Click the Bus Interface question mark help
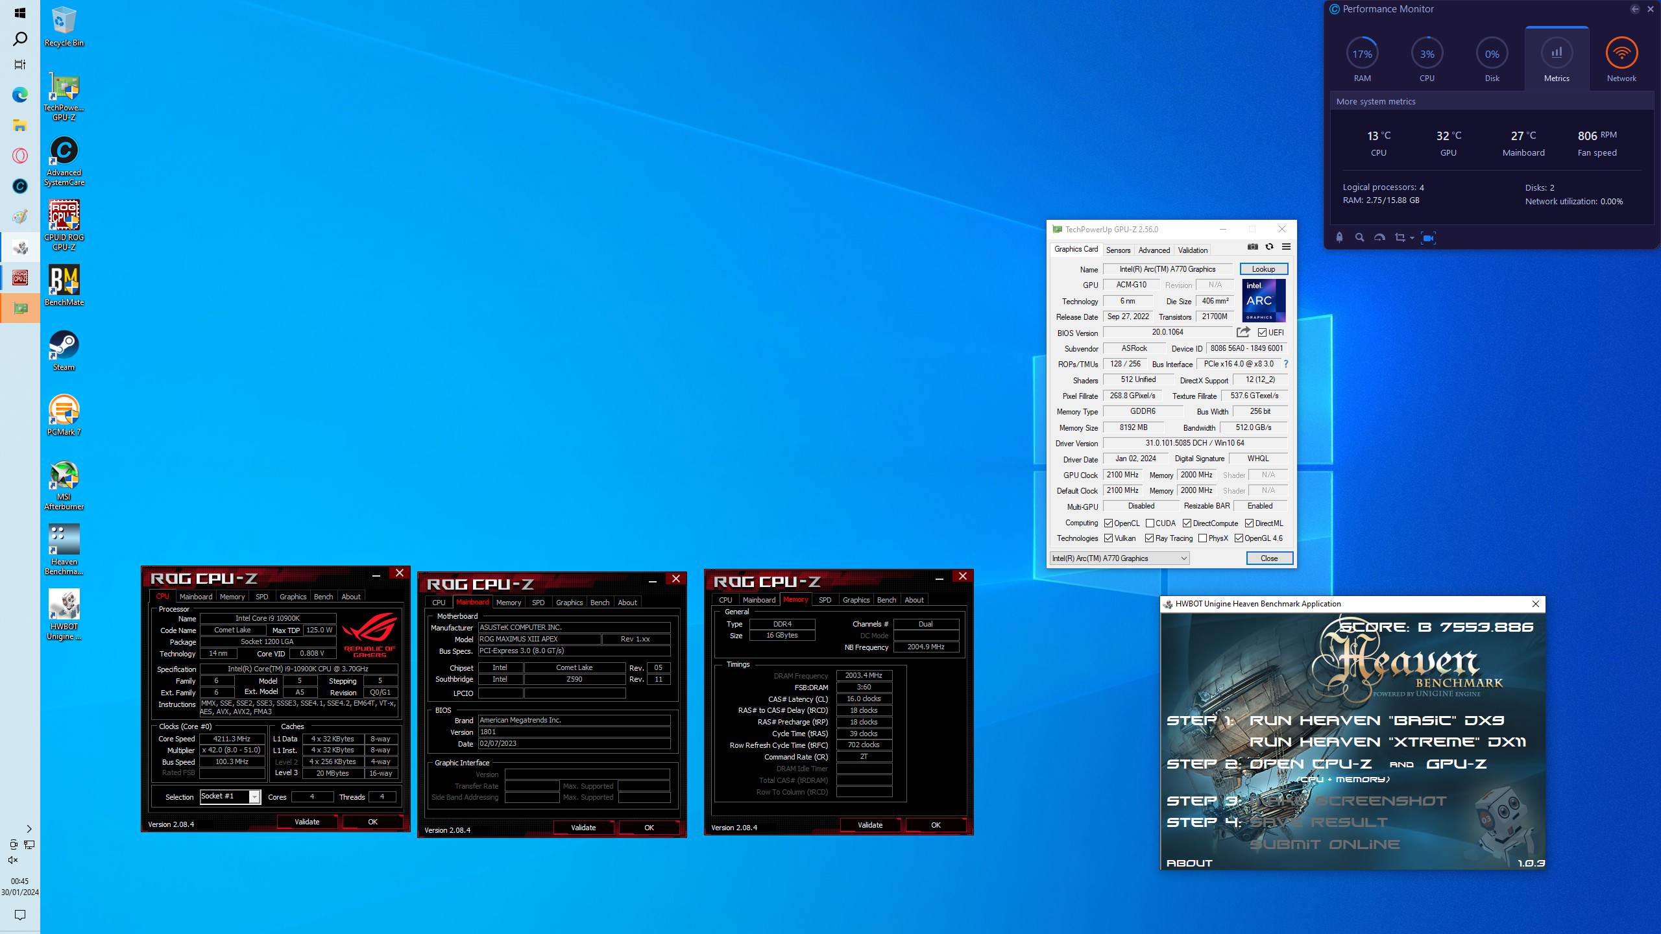The image size is (1661, 934). pos(1285,364)
